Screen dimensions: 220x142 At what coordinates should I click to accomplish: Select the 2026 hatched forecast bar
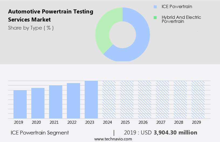click(x=145, y=100)
